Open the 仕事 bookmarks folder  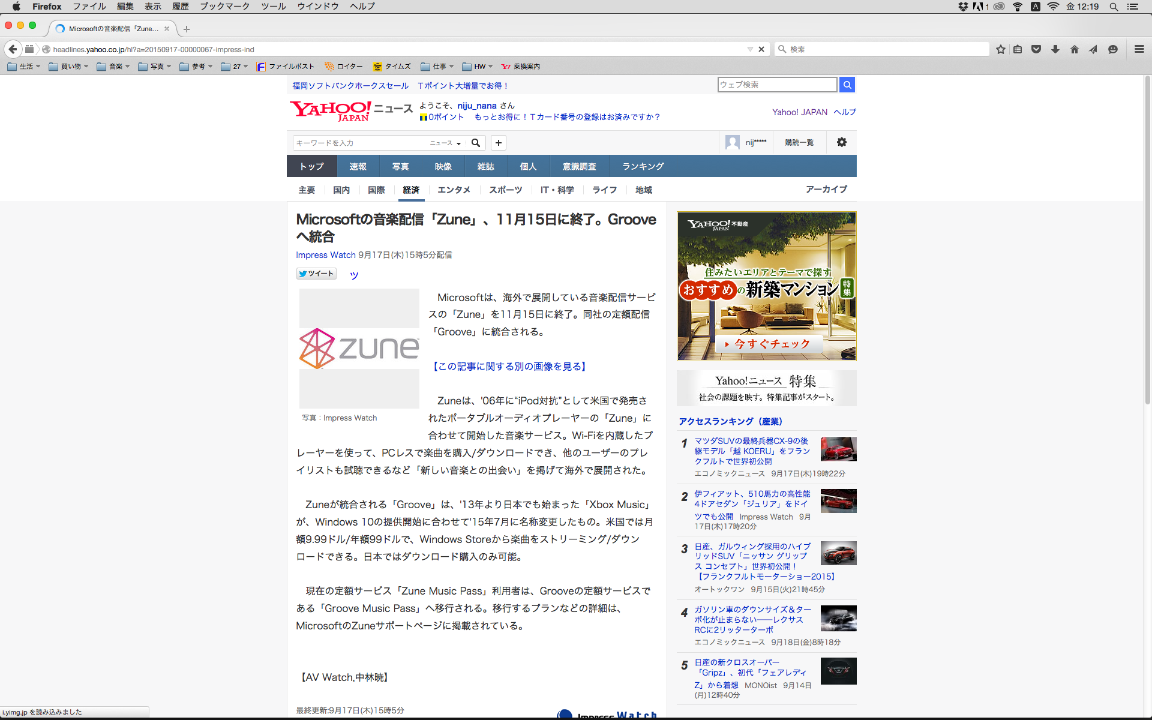pyautogui.click(x=437, y=67)
